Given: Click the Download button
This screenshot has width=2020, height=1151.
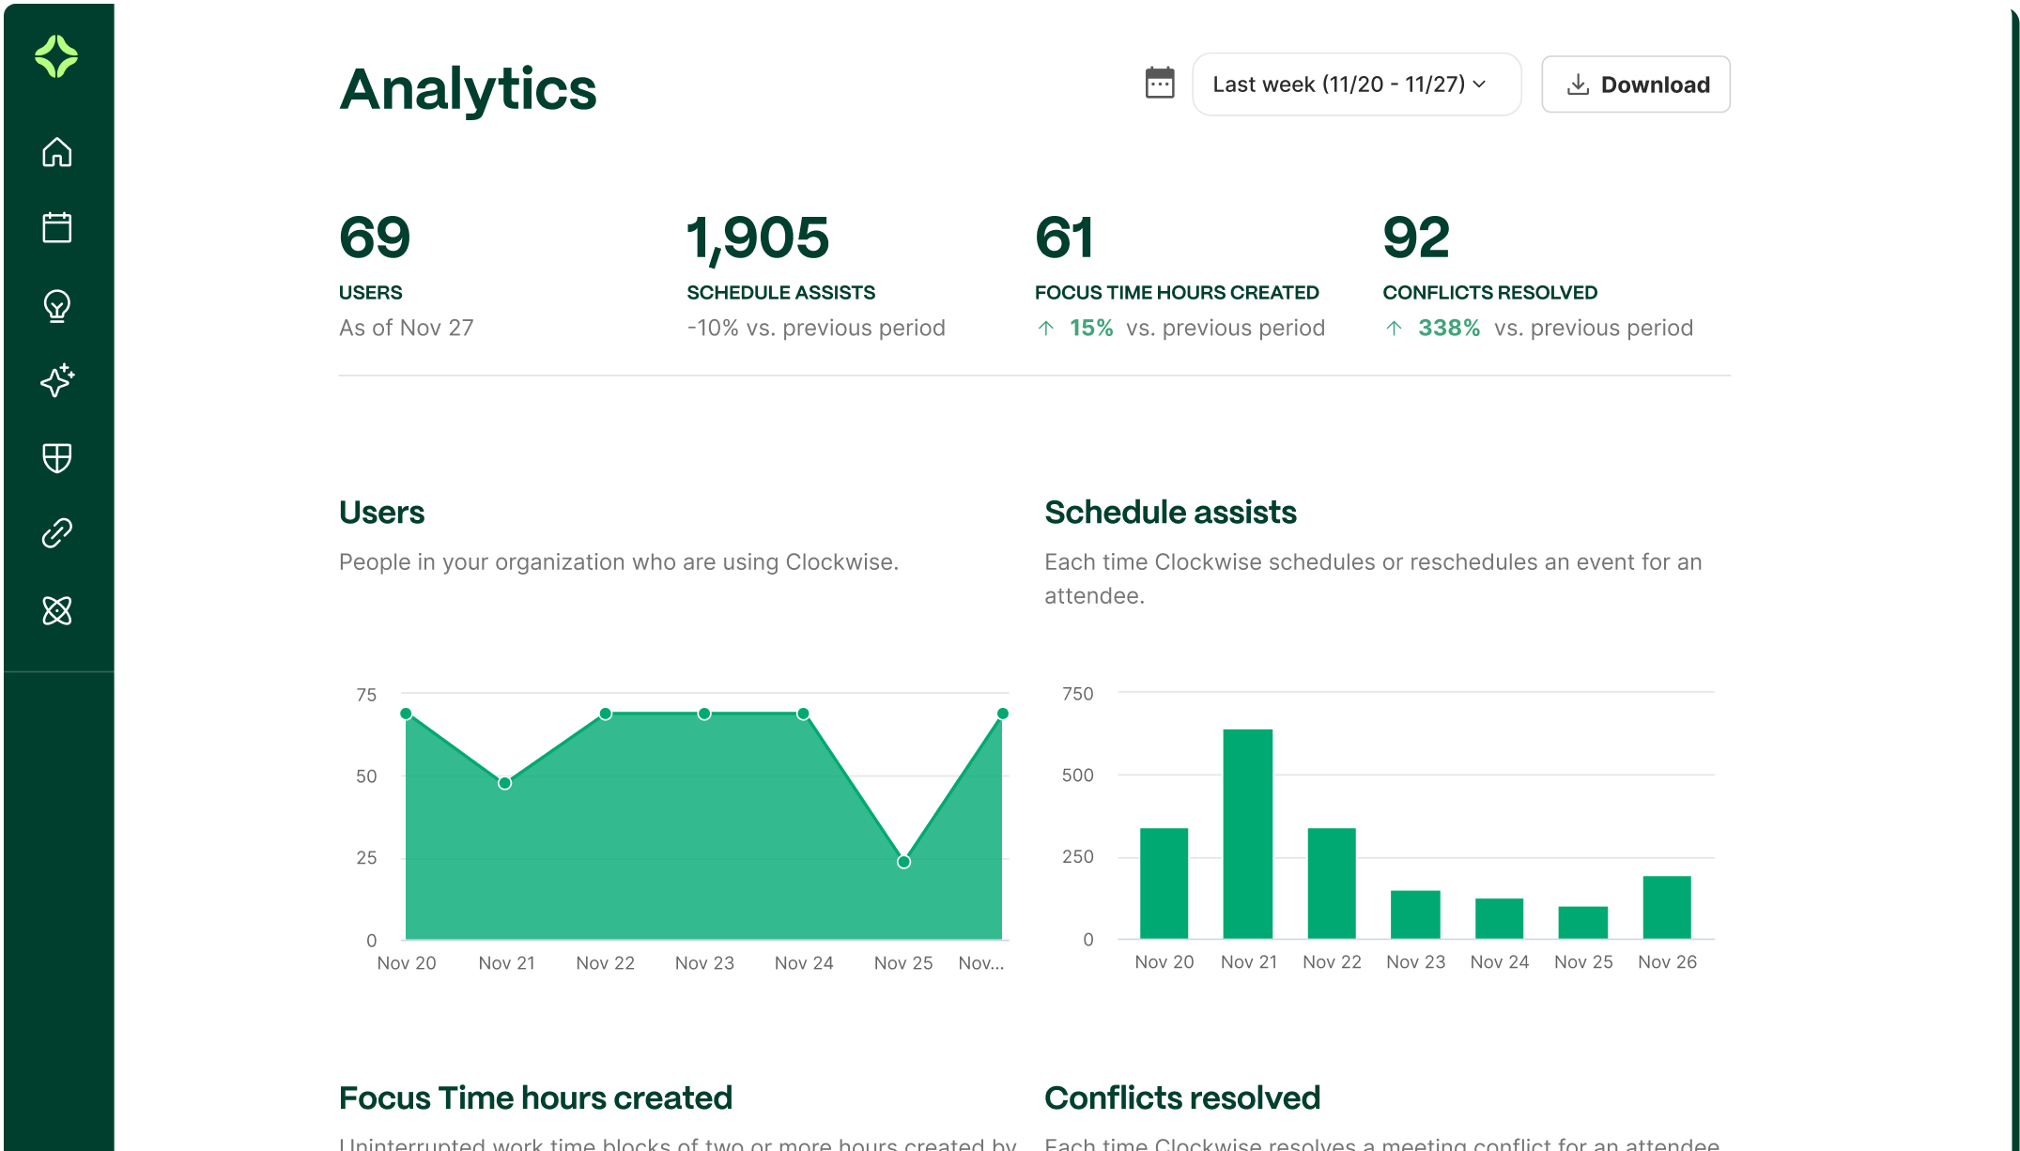Looking at the screenshot, I should point(1635,84).
